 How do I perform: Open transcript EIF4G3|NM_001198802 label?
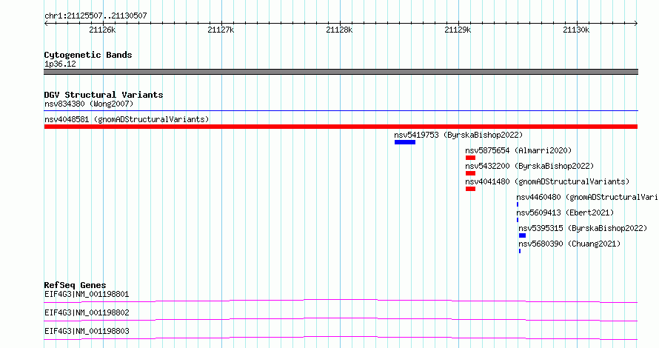(87, 312)
